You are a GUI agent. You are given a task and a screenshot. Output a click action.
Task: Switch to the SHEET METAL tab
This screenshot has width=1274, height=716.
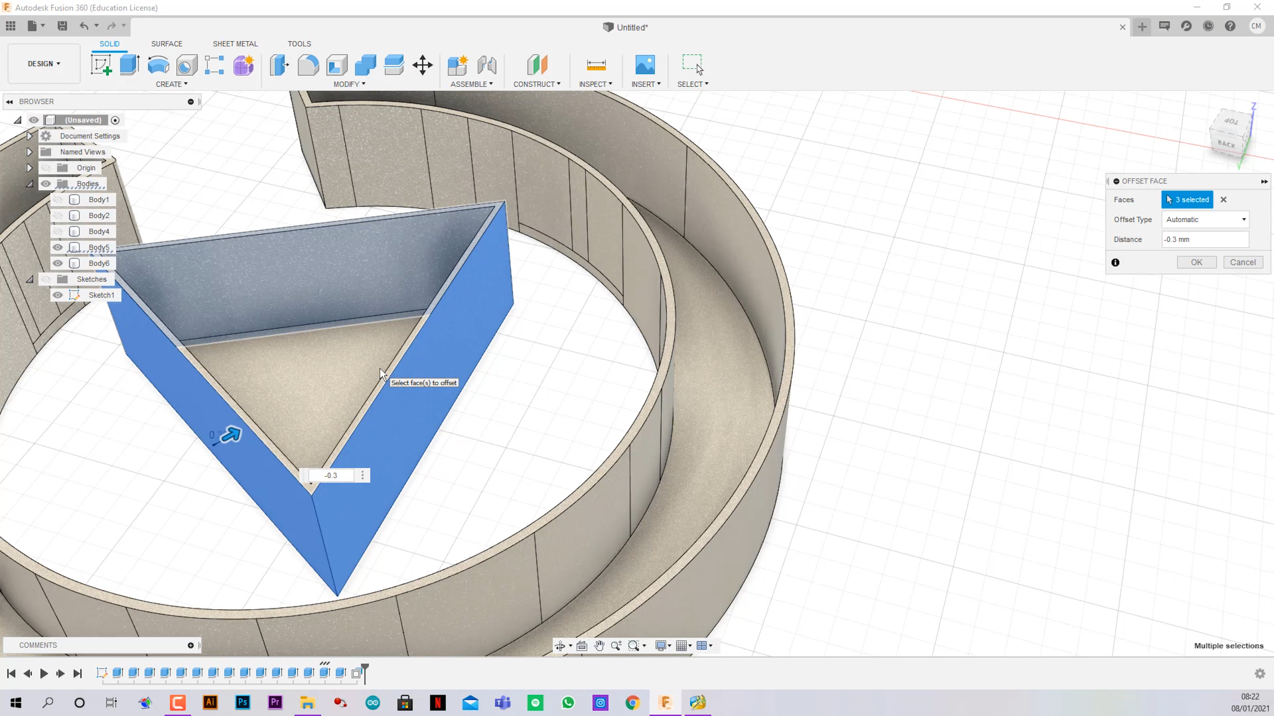pyautogui.click(x=235, y=44)
